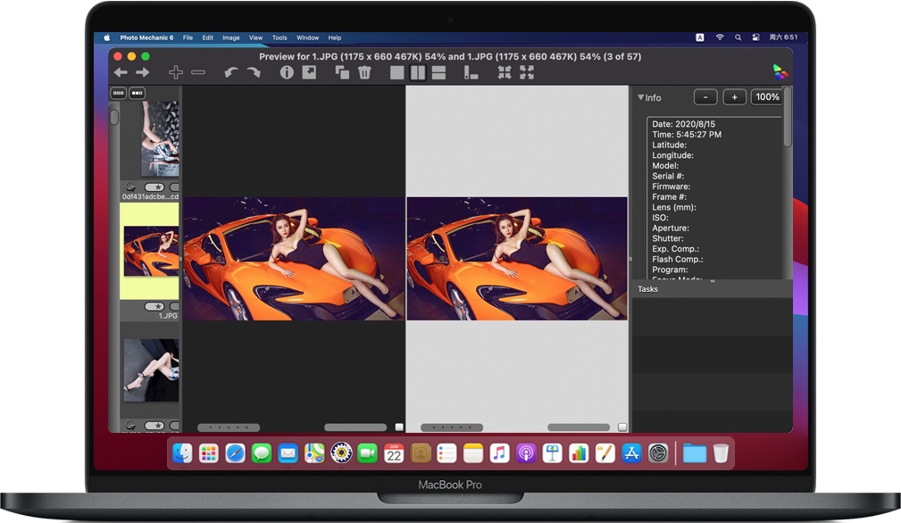Toggle the star rating on 1.JPG
901x523 pixels.
[x=154, y=306]
